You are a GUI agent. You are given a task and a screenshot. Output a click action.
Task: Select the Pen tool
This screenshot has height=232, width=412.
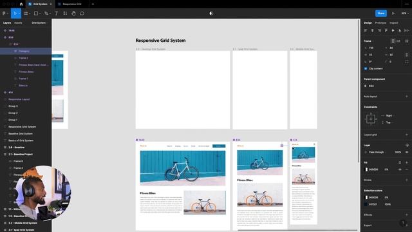coord(46,13)
